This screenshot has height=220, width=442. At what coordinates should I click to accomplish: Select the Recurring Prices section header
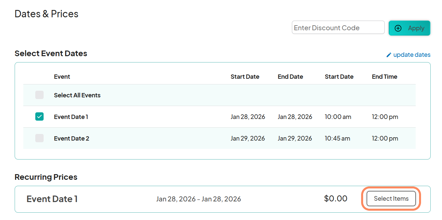46,177
